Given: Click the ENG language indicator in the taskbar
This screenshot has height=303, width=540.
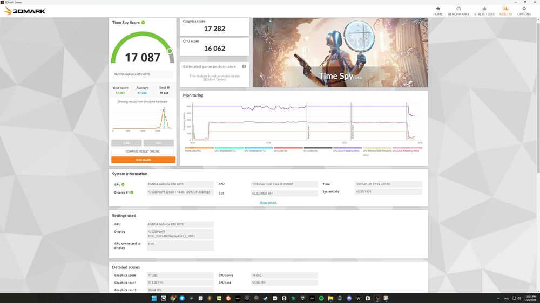Looking at the screenshot, I should tap(506, 299).
